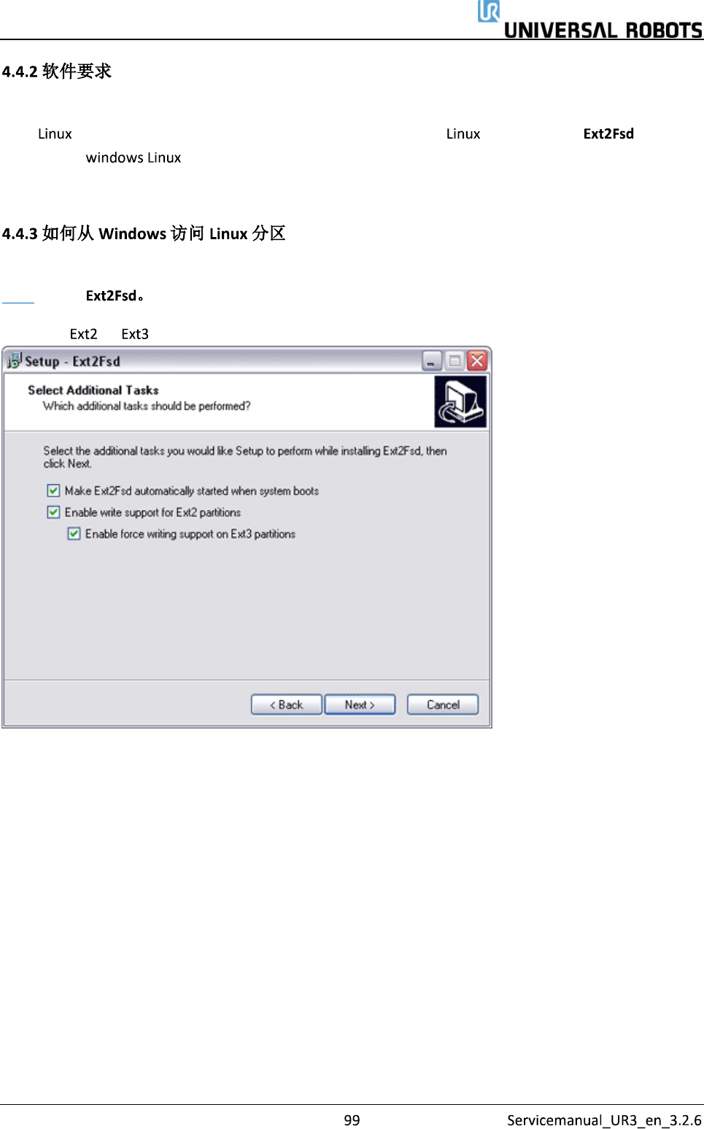The image size is (704, 1129).
Task: Click the computer installer graphic in wizard header
Action: coord(460,402)
